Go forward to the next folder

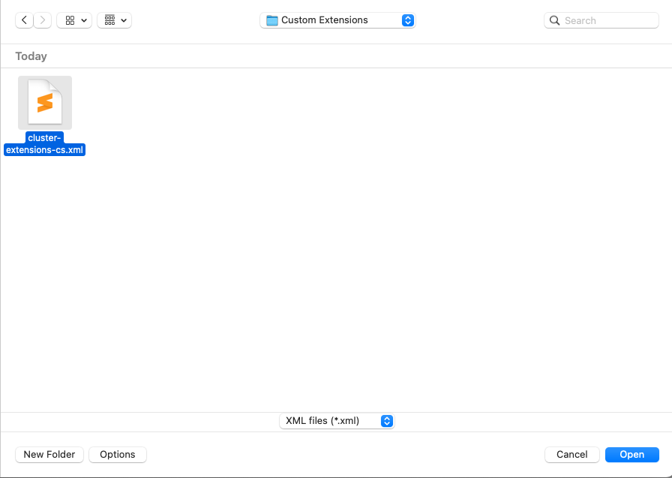click(x=43, y=20)
